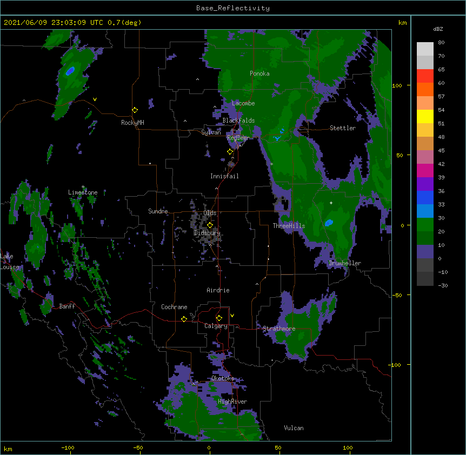
Task: Click the white plus marker north of Drumheller
Action: click(331, 203)
